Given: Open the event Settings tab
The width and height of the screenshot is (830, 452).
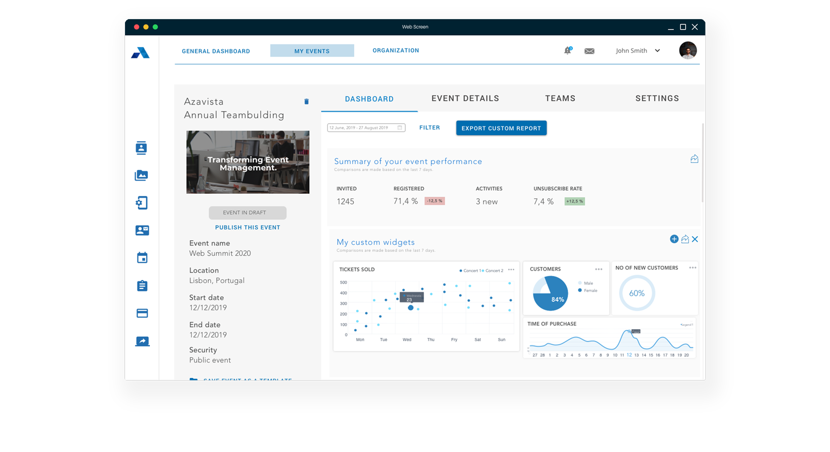Looking at the screenshot, I should (657, 98).
